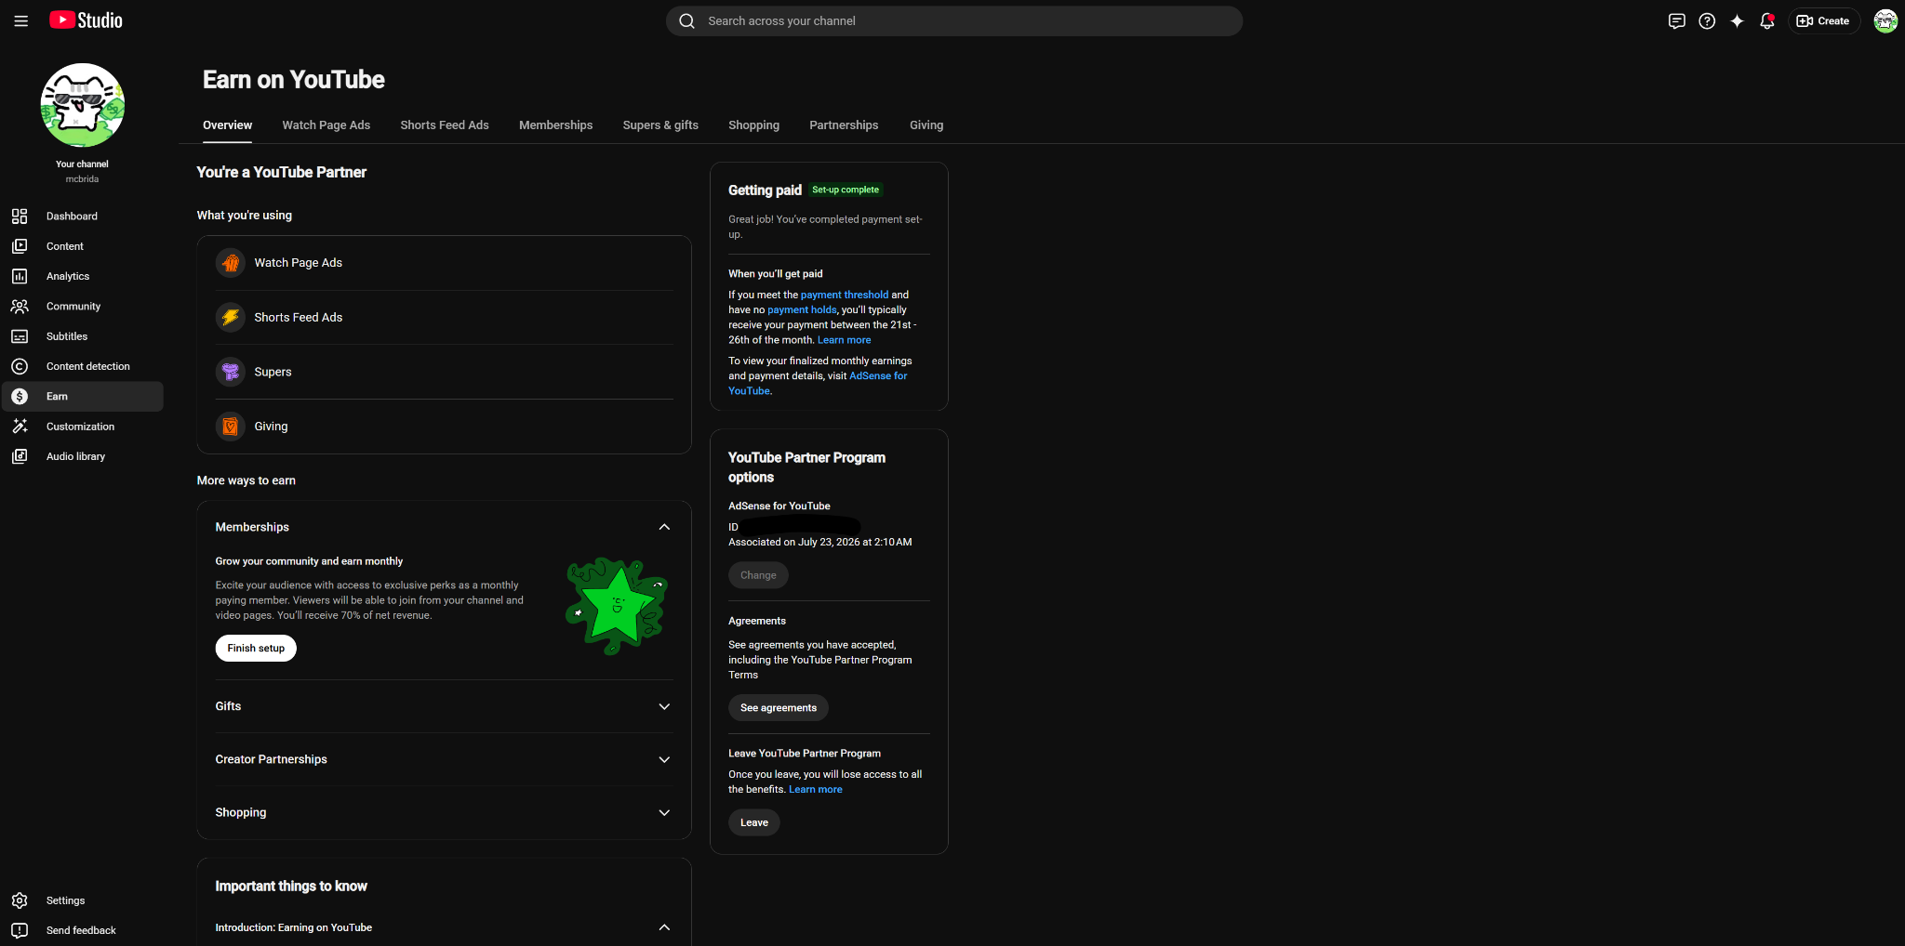Expand the Shopping section
1905x946 pixels.
664,812
